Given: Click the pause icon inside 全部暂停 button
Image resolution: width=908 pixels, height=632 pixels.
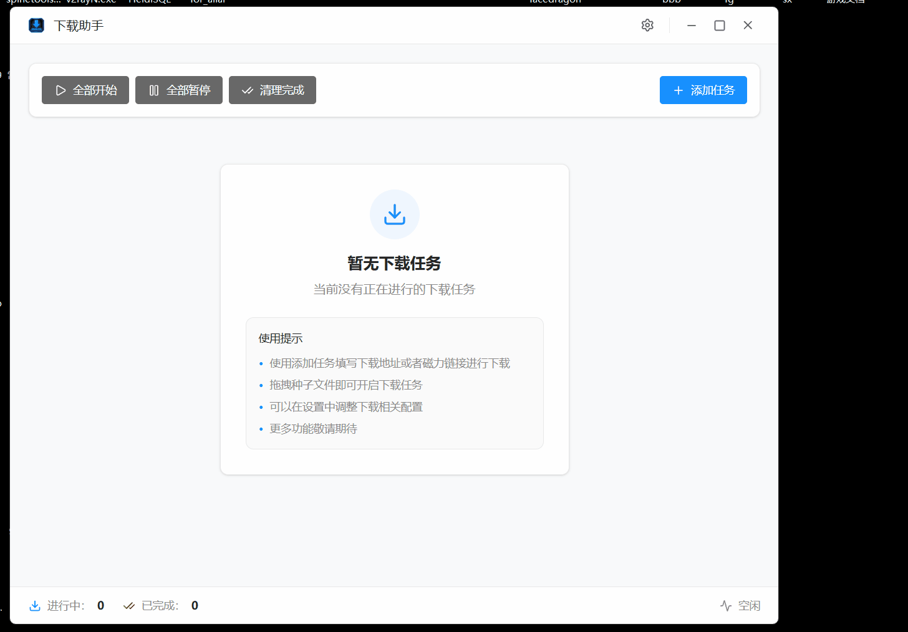Looking at the screenshot, I should pyautogui.click(x=154, y=90).
